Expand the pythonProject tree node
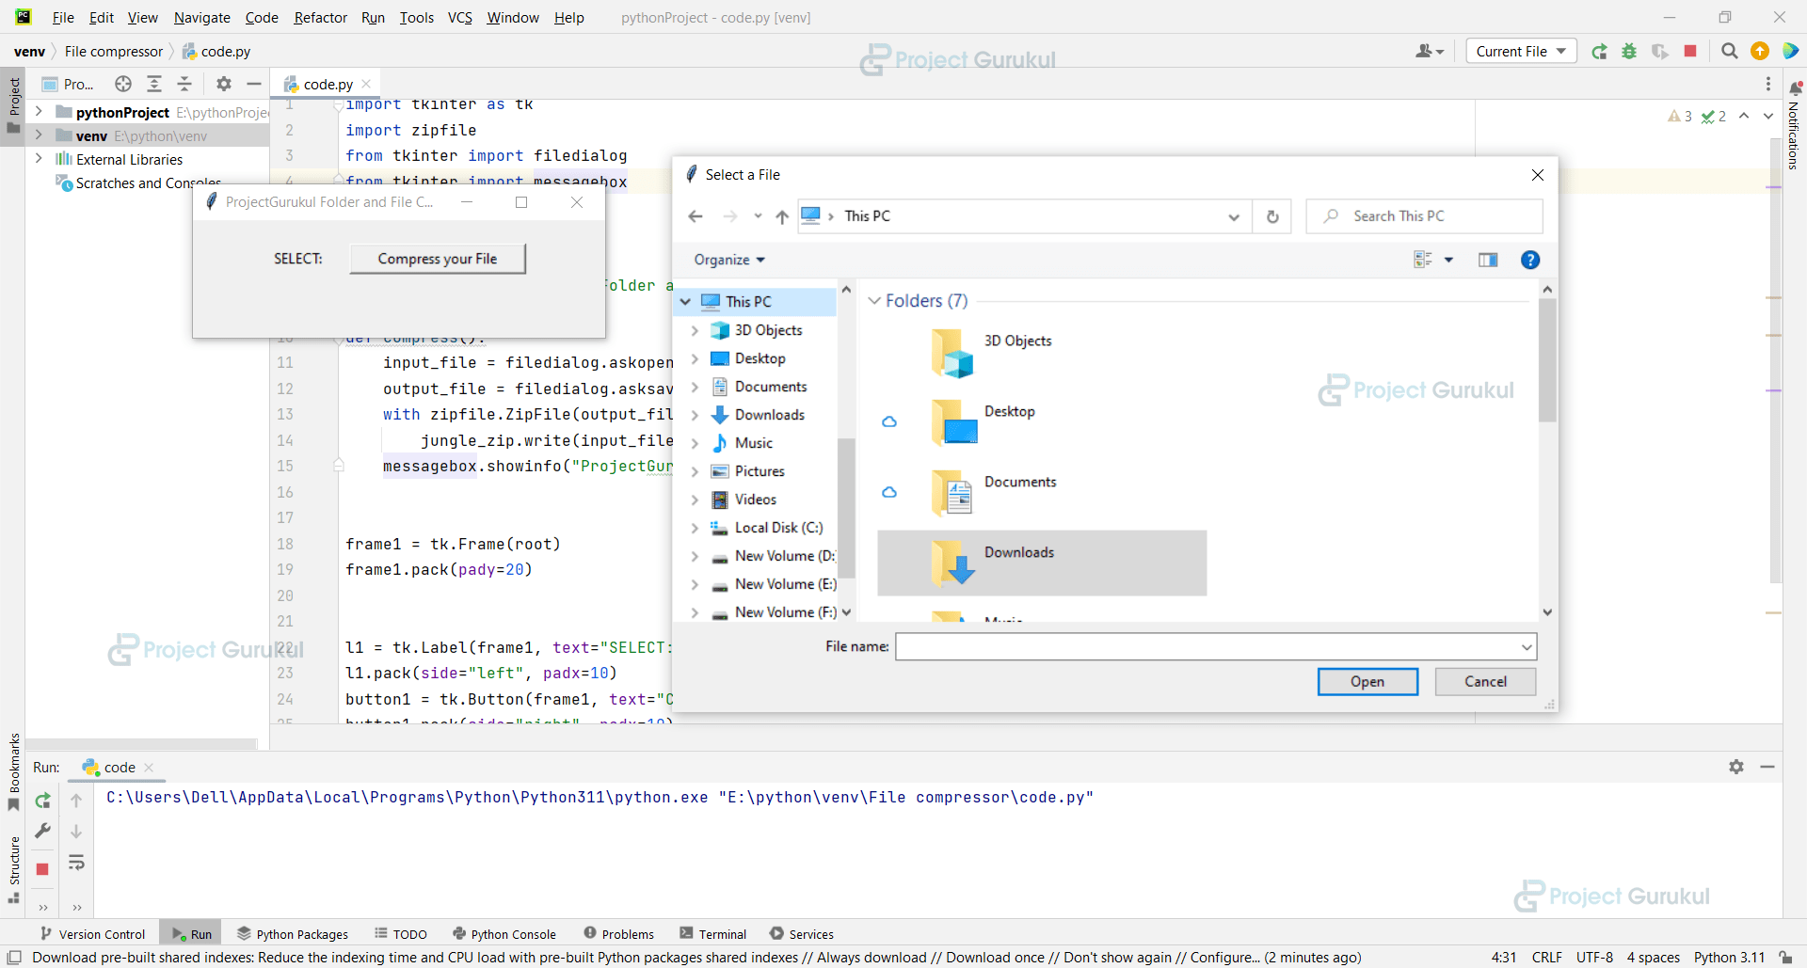Viewport: 1807px width, 968px height. 39,112
